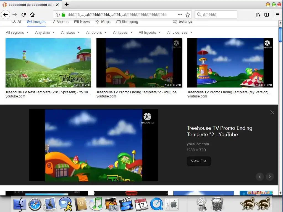Open the browser home page
Image resolution: width=283 pixels, height=212 pixels.
point(32,15)
